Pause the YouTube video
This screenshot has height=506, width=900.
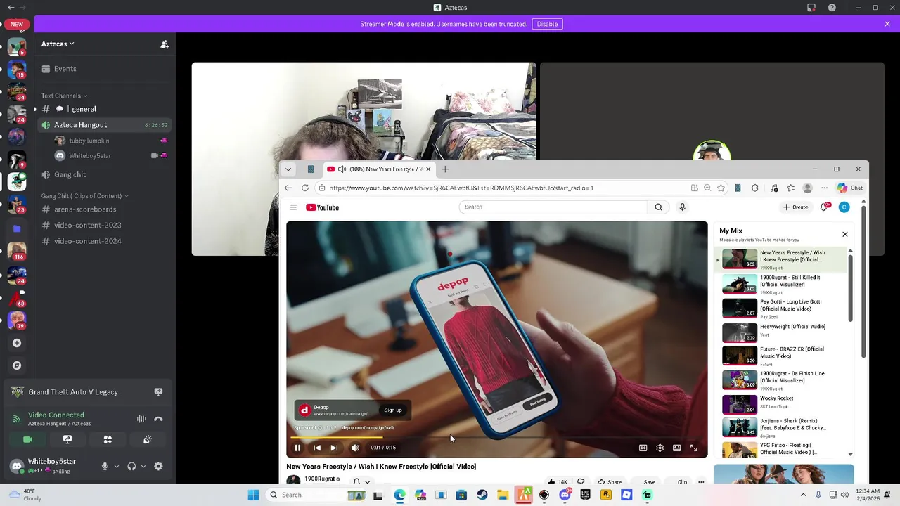[297, 448]
